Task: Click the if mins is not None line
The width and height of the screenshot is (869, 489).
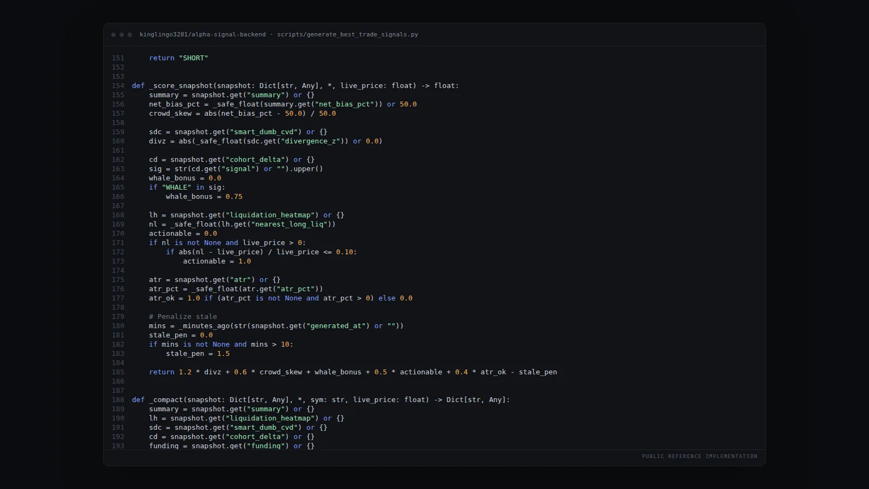Action: click(x=221, y=344)
